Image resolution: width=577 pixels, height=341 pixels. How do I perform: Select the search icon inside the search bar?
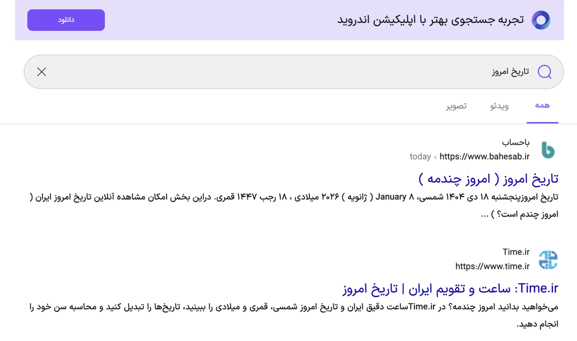[545, 72]
